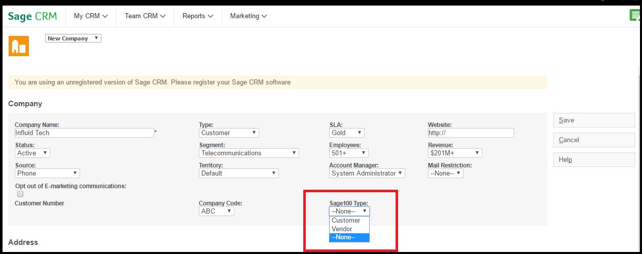Click the Help button

pos(594,160)
